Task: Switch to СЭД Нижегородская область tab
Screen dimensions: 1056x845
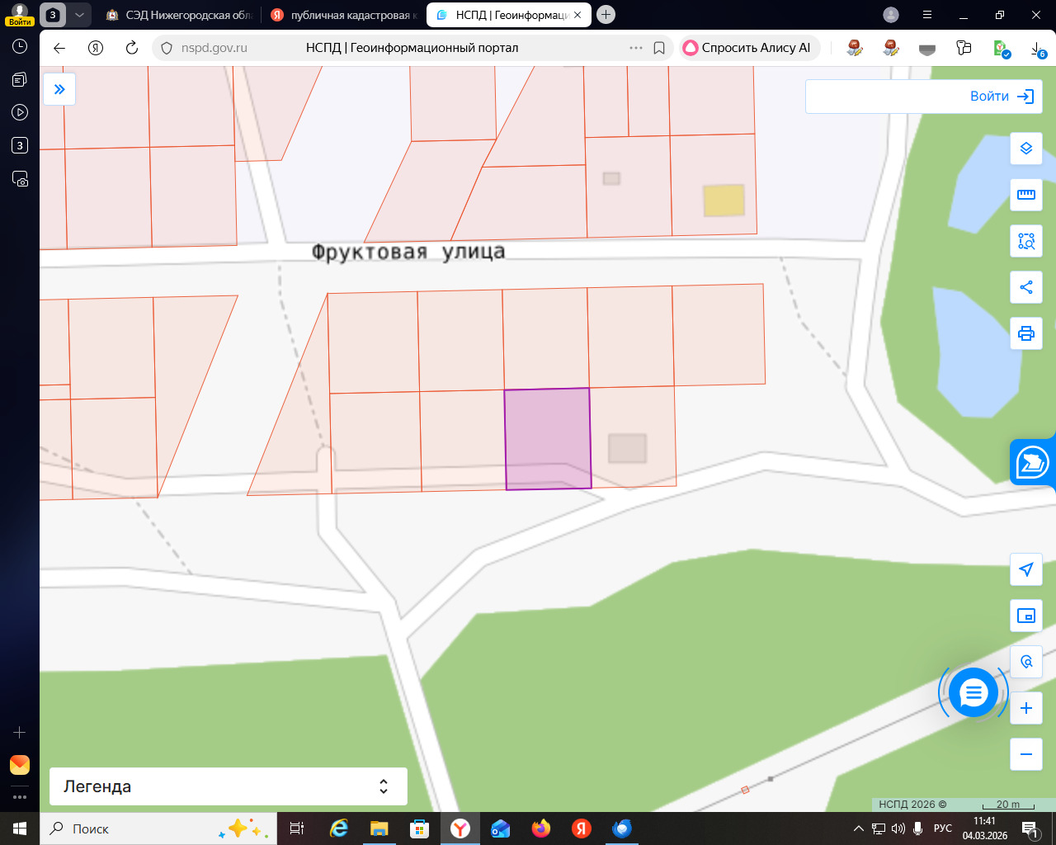Action: click(x=180, y=15)
